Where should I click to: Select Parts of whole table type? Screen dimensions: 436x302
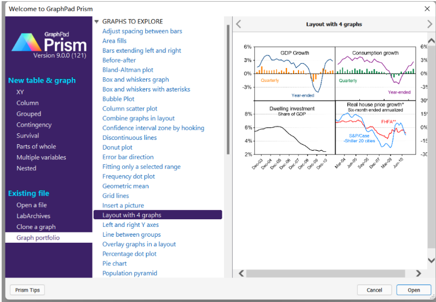tap(36, 146)
